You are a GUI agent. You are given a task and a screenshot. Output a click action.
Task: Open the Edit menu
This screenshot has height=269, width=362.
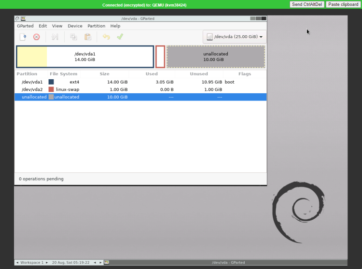42,26
